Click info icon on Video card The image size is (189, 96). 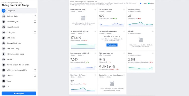(153, 53)
